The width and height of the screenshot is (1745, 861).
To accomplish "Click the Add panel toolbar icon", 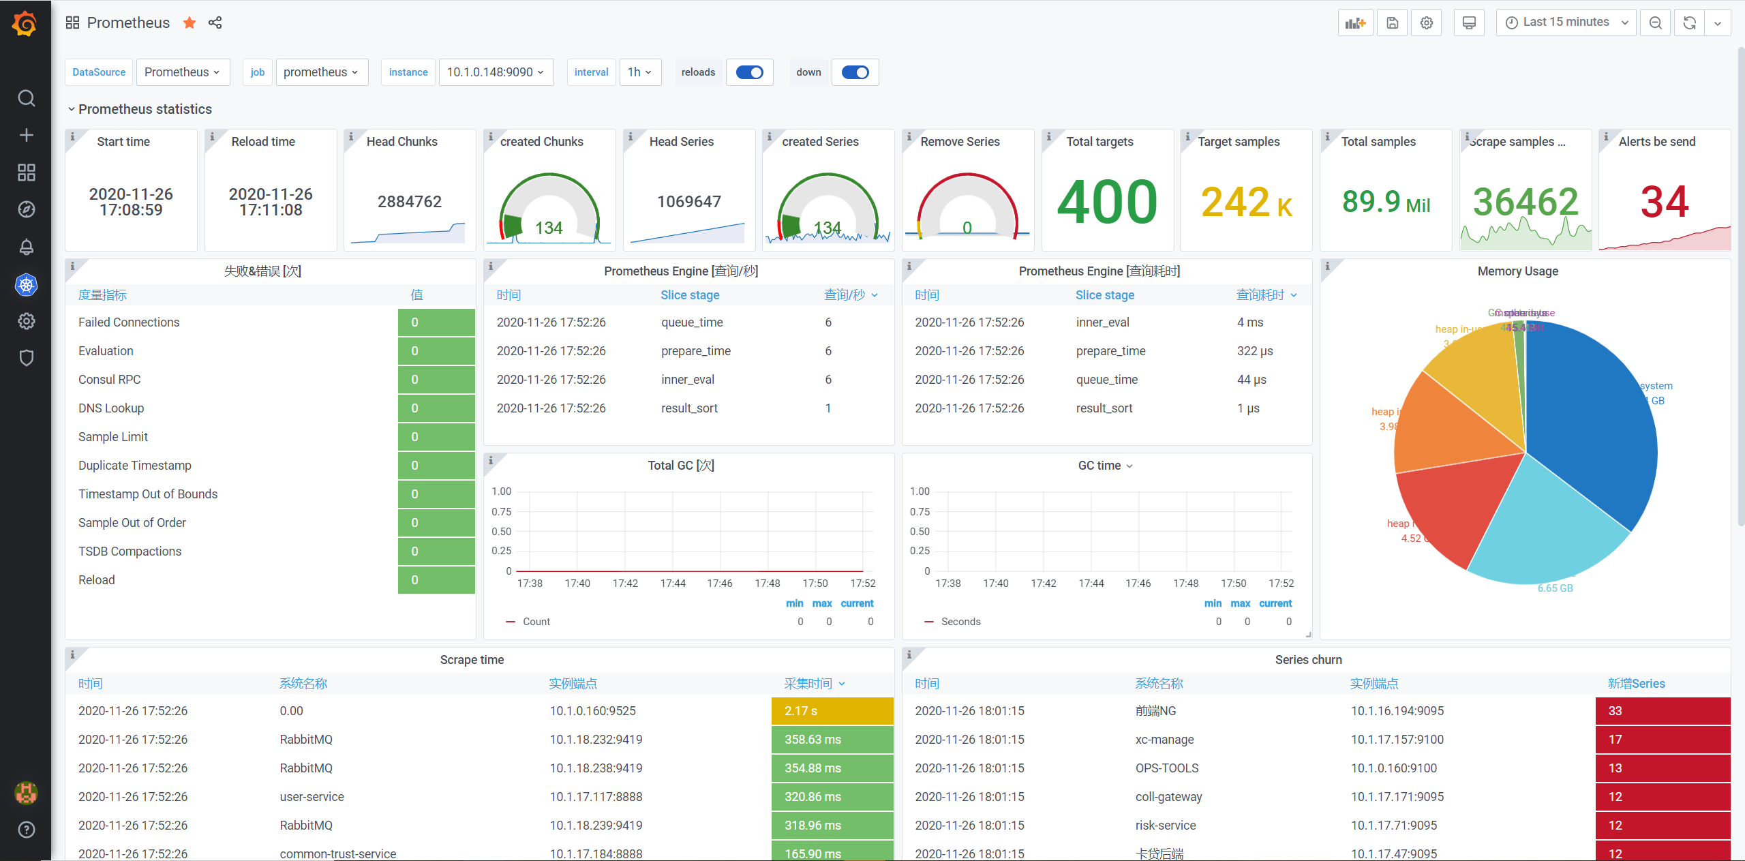I will [x=1355, y=23].
